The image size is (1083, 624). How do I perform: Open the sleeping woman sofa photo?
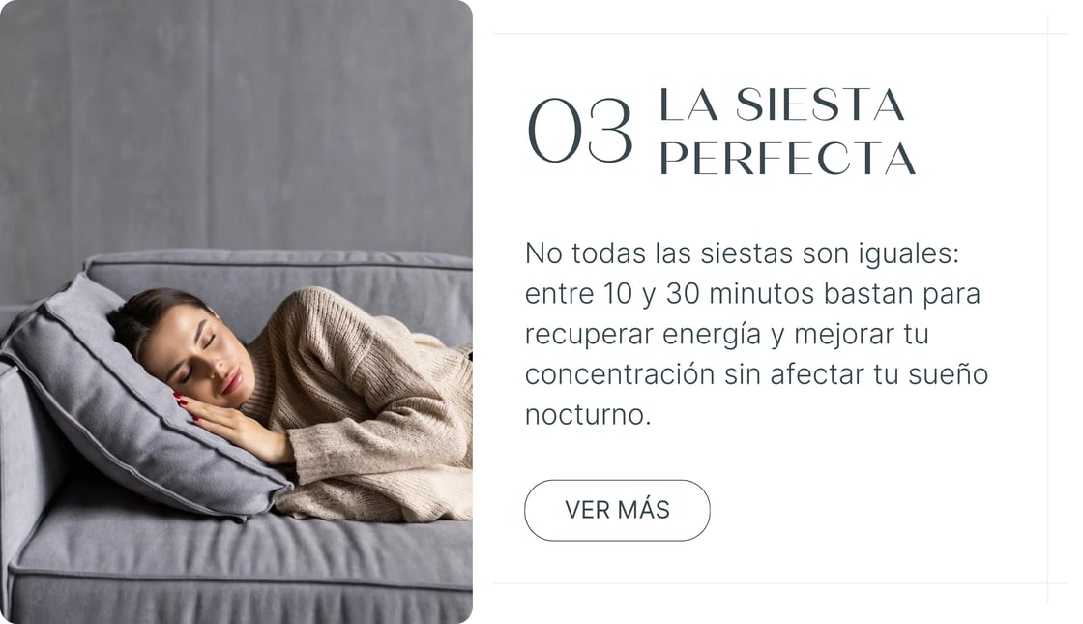click(x=236, y=312)
